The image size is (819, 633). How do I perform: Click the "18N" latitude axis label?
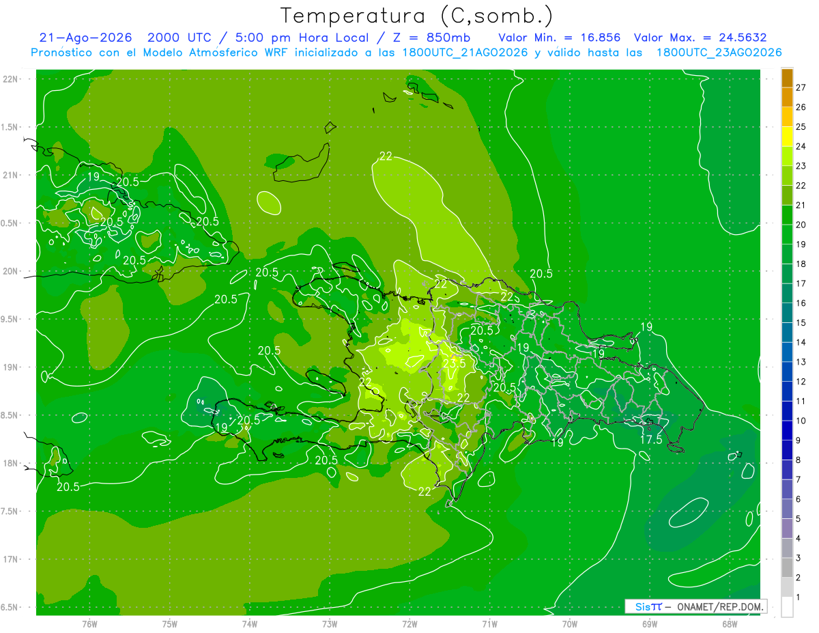[x=10, y=463]
